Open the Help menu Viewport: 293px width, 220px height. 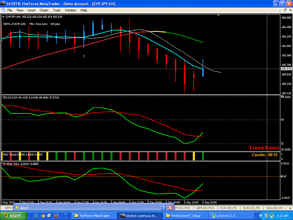[84, 10]
